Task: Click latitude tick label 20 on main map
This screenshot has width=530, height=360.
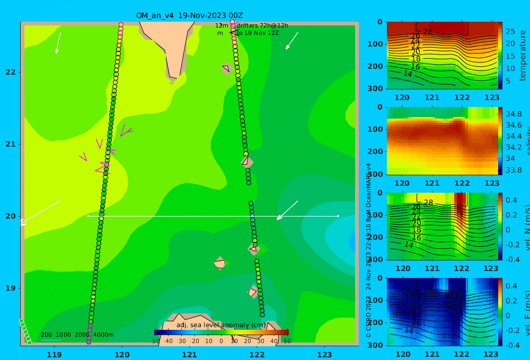Action: pos(11,216)
